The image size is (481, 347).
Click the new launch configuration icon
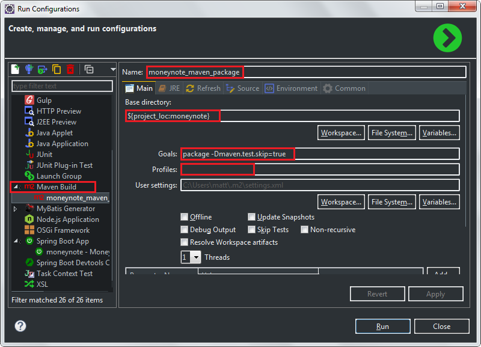pos(16,69)
